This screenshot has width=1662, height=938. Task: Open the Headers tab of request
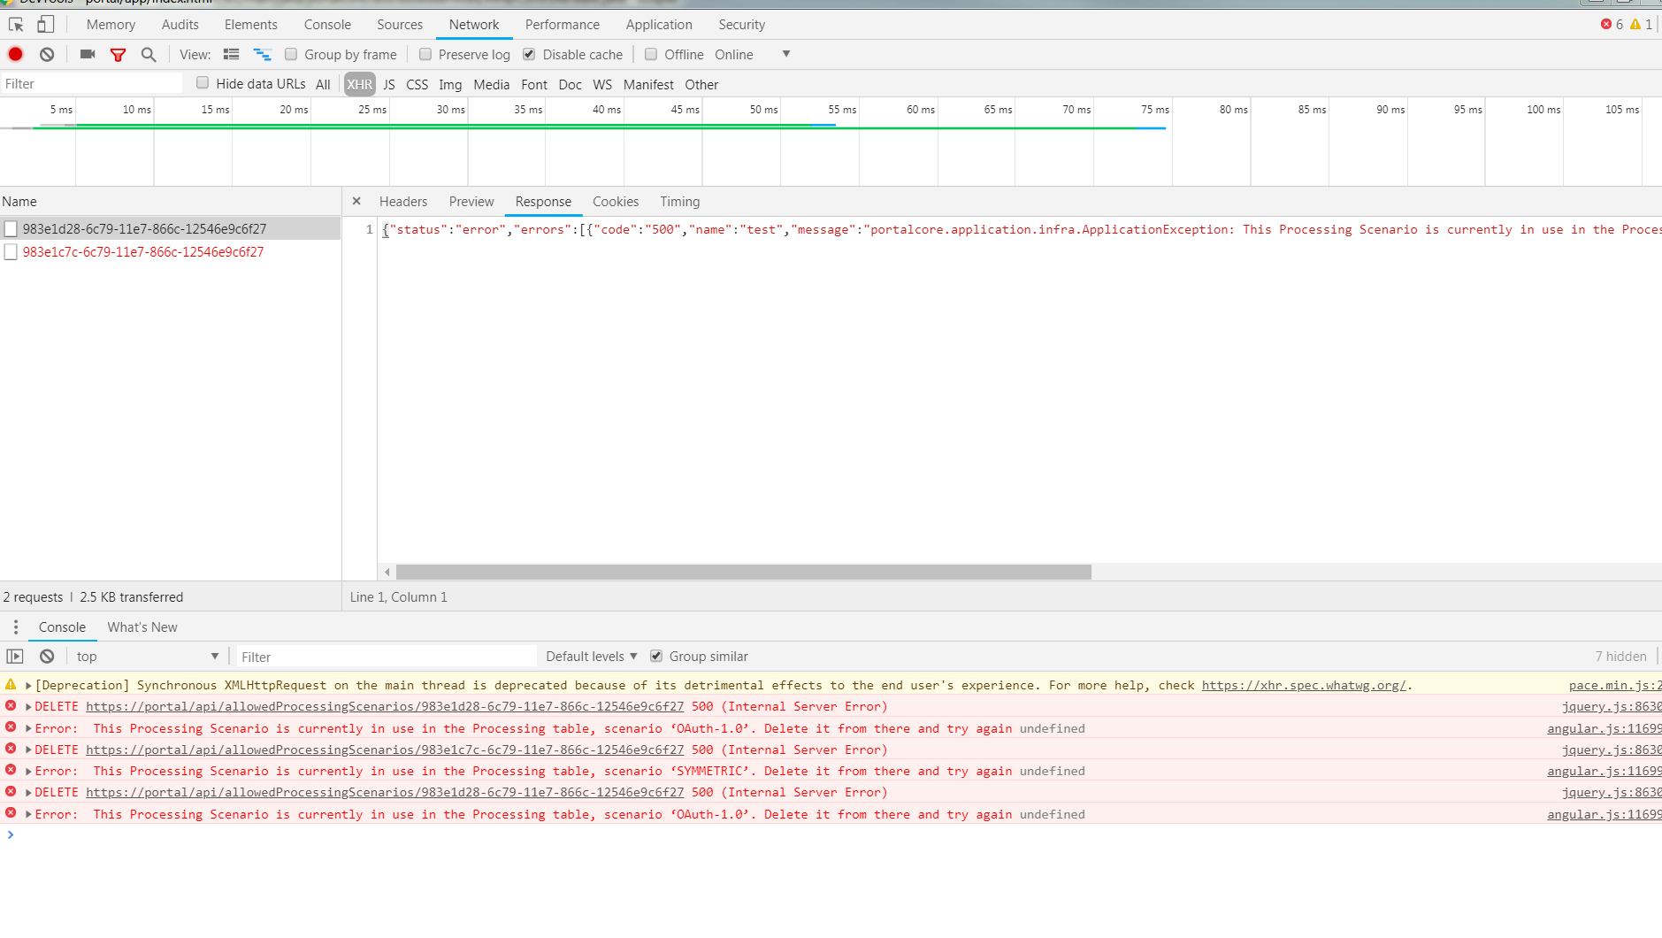(403, 202)
